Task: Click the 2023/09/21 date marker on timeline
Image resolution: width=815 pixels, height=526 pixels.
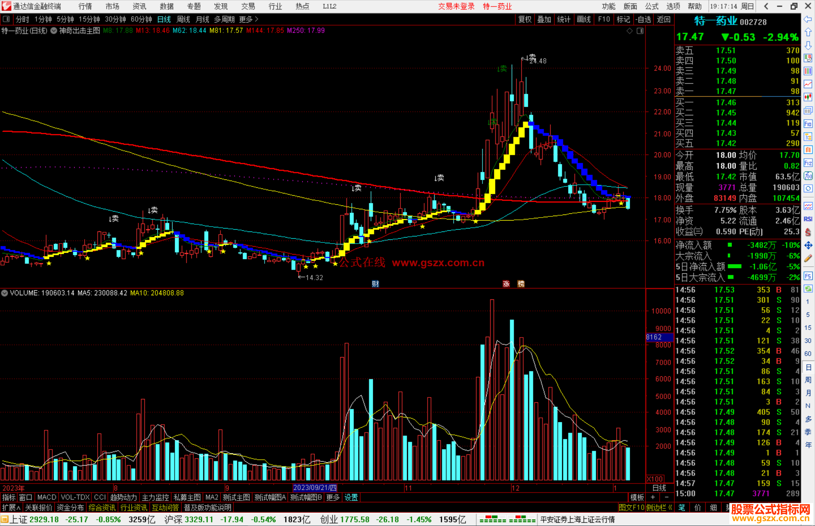Action: point(315,488)
